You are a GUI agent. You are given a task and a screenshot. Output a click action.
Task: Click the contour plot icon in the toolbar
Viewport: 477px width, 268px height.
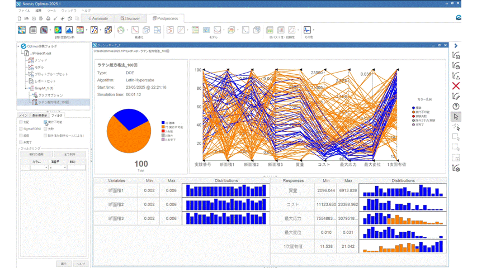pyautogui.click(x=58, y=30)
